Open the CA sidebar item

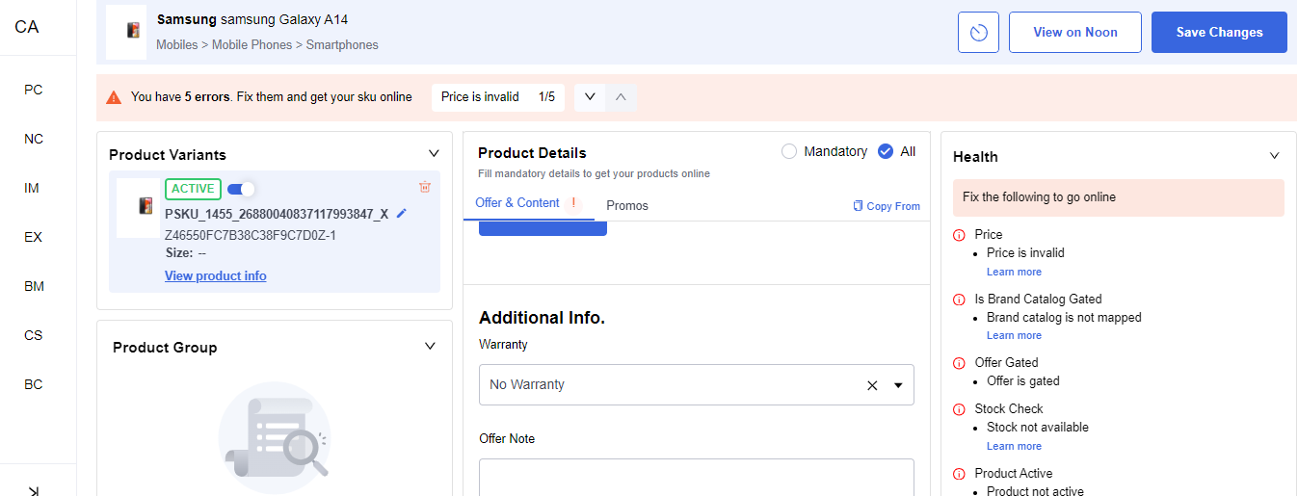pos(27,27)
